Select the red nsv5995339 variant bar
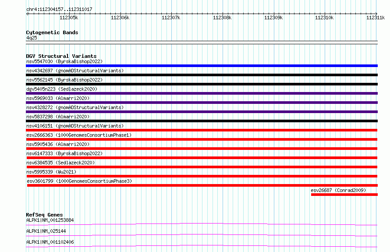The height and width of the screenshot is (252, 390). click(202, 176)
